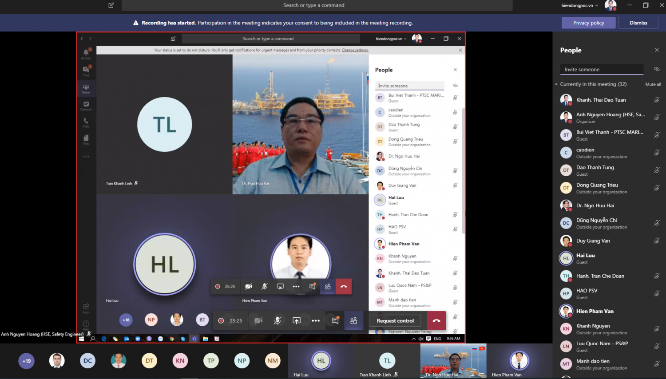The width and height of the screenshot is (666, 379).
Task: Open biendongpoc.vn organization dropdown at top right
Action: pos(579,5)
